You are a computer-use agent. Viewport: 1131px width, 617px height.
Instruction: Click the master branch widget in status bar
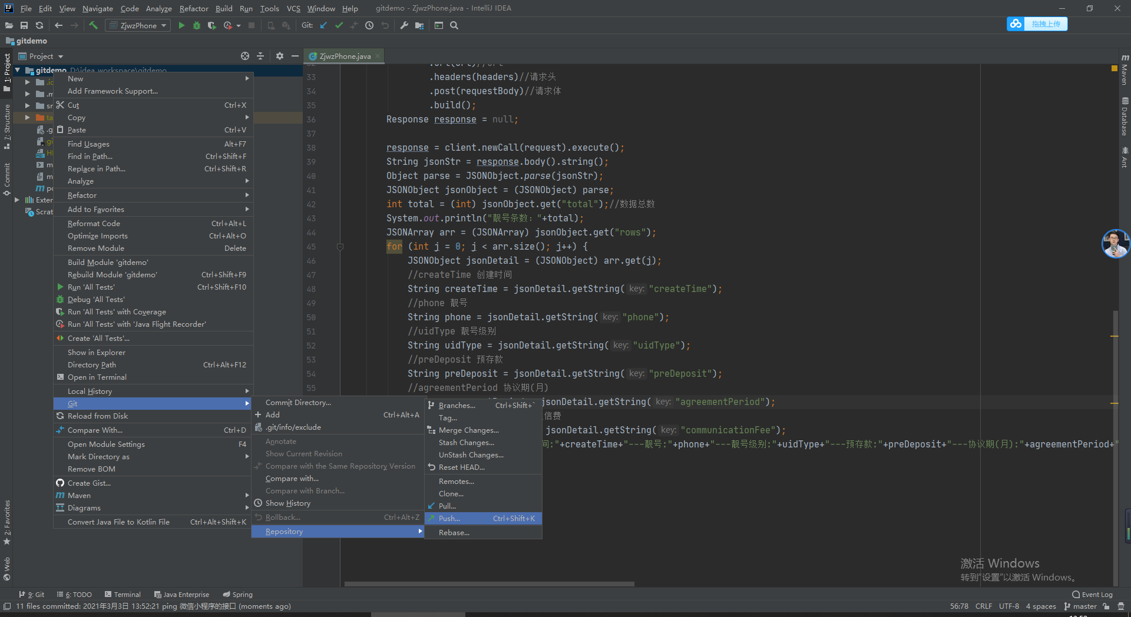(1080, 606)
